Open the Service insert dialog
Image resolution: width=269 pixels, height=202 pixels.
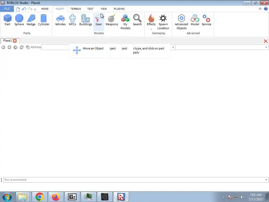[x=206, y=20]
